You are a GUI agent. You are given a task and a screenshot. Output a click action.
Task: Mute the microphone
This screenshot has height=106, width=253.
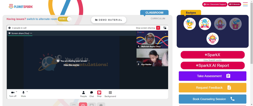pos(23,94)
